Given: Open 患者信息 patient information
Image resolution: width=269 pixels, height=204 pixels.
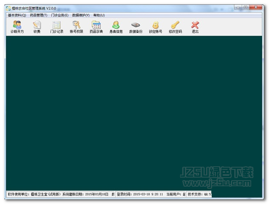Looking at the screenshot, I should [x=116, y=27].
